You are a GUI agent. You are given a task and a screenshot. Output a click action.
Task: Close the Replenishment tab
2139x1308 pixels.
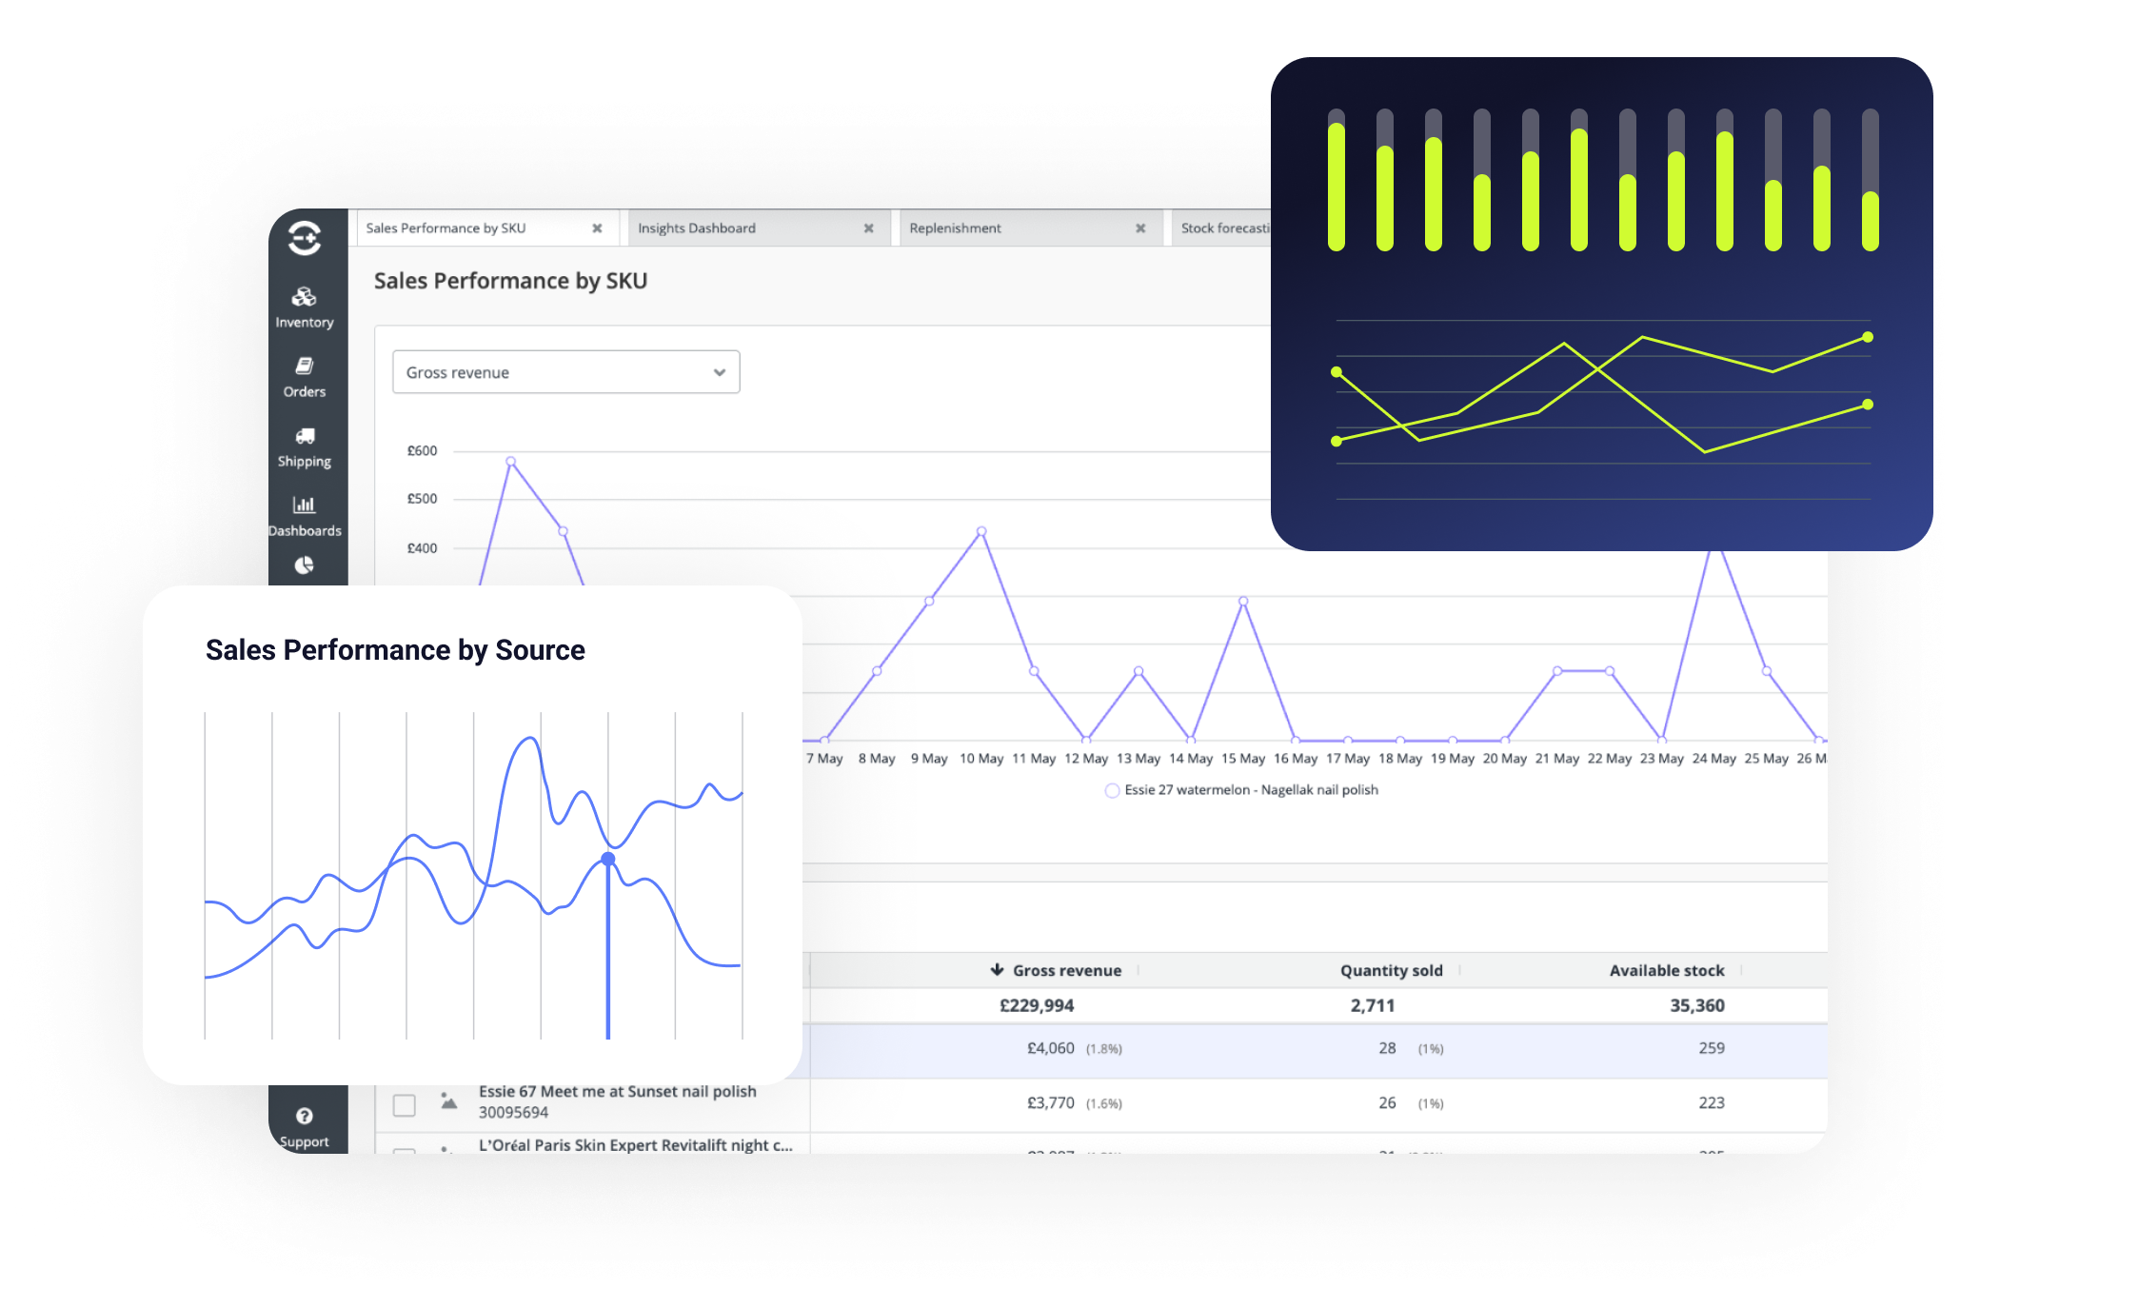click(x=1140, y=228)
